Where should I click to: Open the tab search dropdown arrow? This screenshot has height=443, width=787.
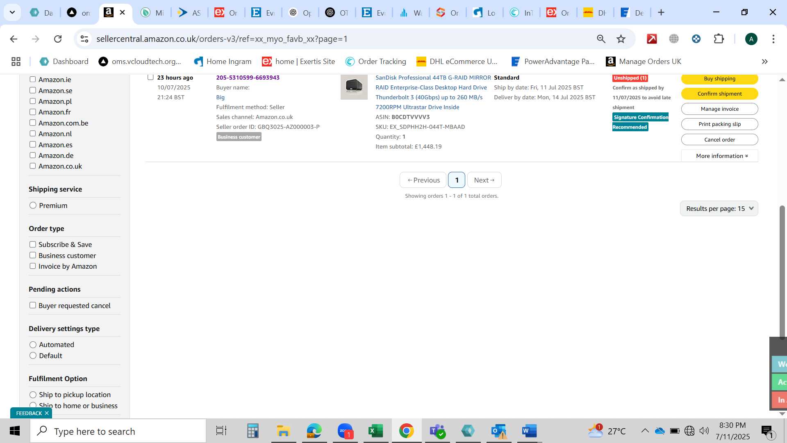[12, 13]
